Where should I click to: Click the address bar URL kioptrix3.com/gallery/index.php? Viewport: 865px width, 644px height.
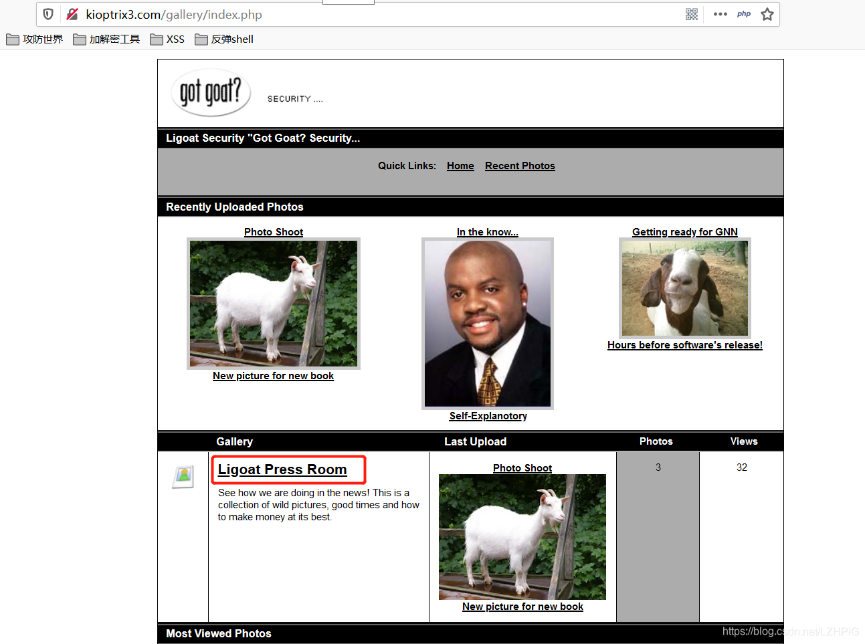click(x=174, y=15)
